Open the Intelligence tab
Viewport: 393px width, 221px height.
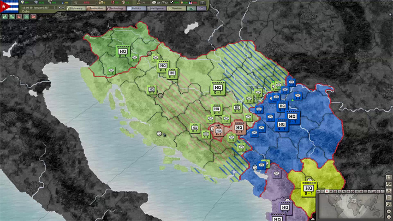[156, 8]
